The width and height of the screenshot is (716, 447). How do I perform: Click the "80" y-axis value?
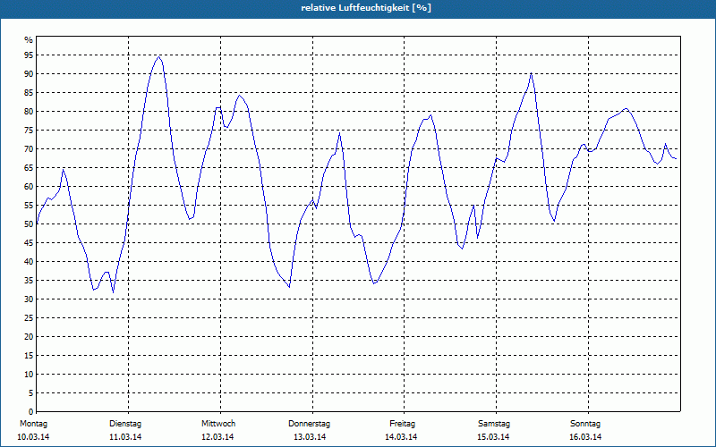point(29,111)
